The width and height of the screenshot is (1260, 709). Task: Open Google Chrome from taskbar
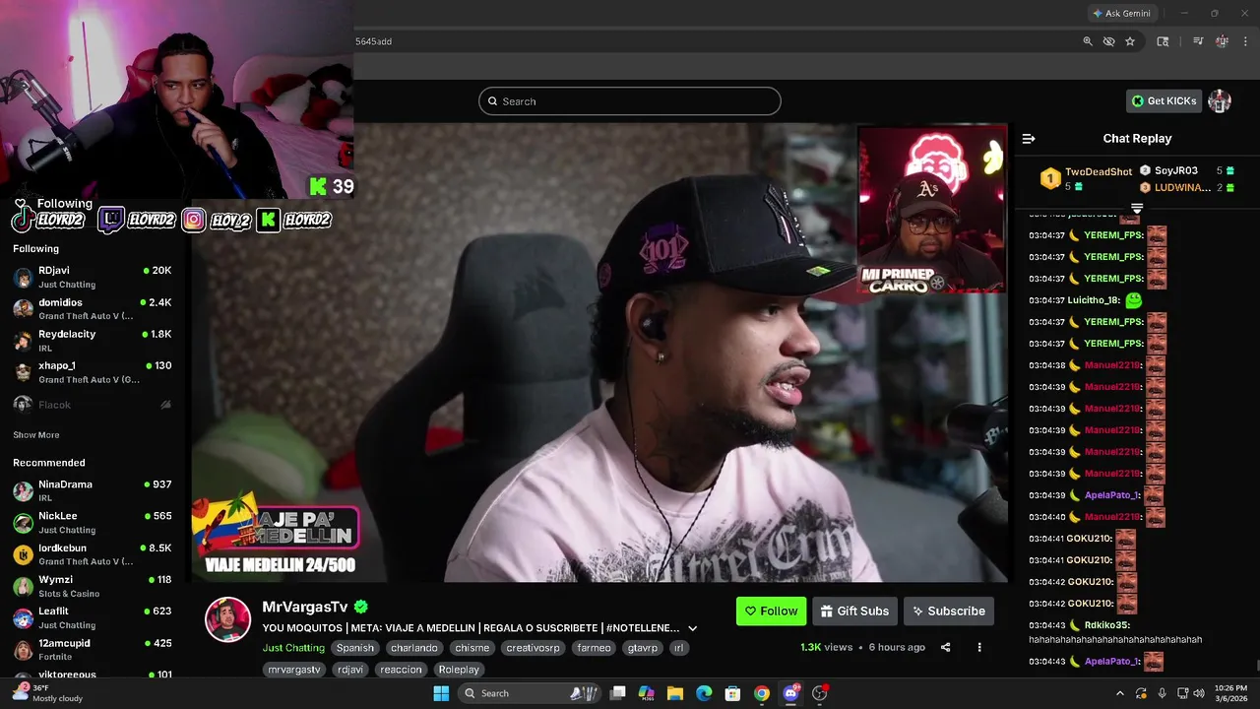click(x=762, y=693)
